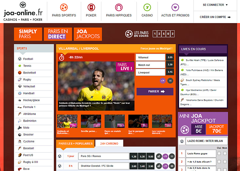The image size is (240, 171).
Task: Click the Tennis ball icon in Sports
Action: [x=20, y=66]
